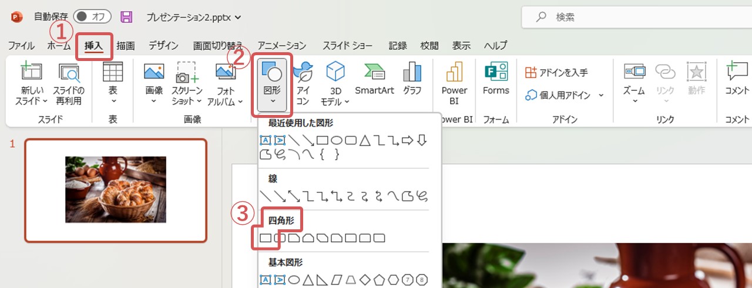Click the New Slide icon
The height and width of the screenshot is (288, 752).
pos(32,72)
